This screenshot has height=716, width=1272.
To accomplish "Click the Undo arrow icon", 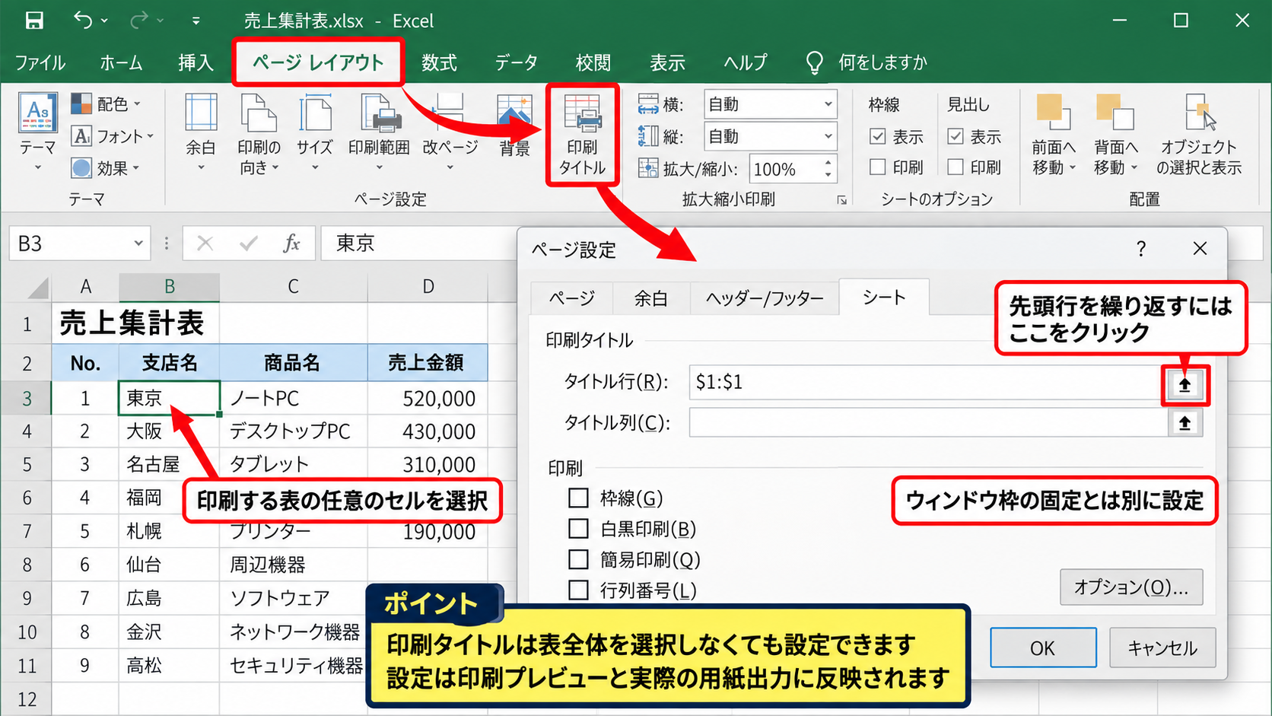I will pyautogui.click(x=83, y=21).
